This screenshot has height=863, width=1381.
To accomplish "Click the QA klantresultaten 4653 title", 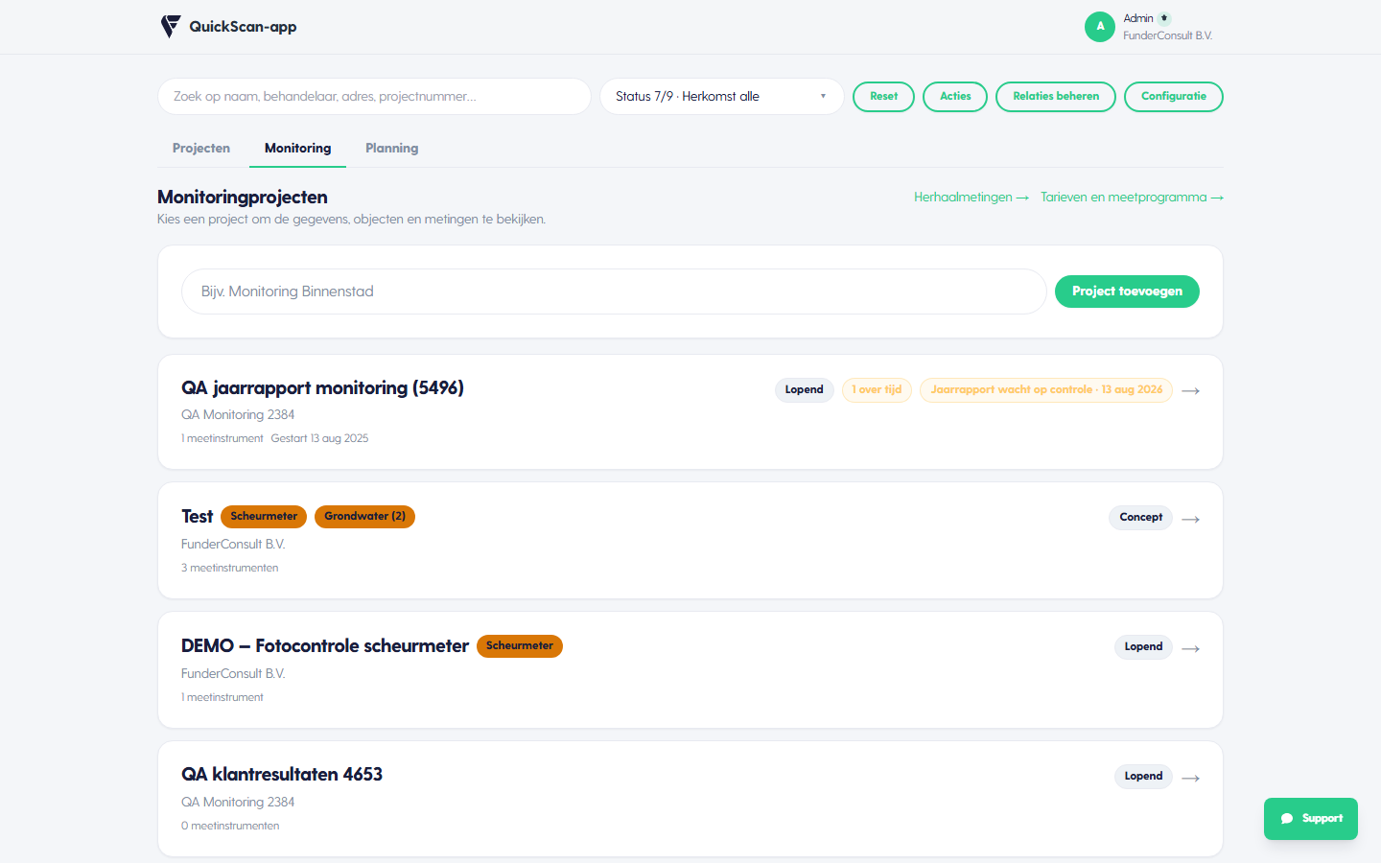I will [282, 775].
